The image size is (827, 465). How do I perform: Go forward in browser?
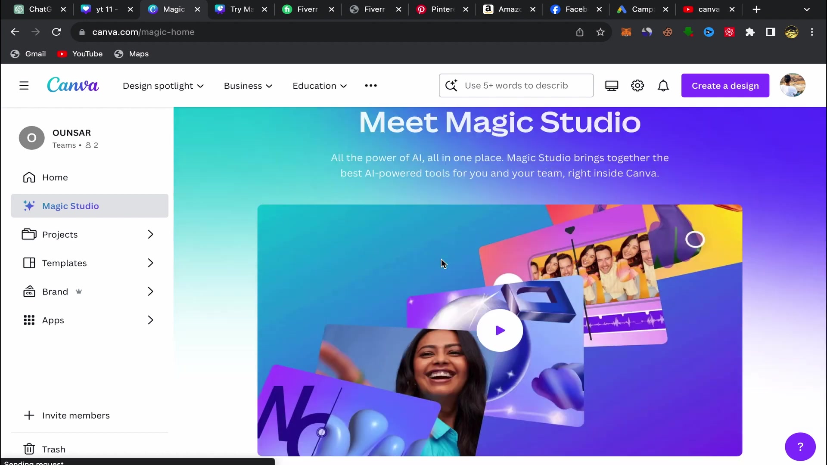click(36, 32)
